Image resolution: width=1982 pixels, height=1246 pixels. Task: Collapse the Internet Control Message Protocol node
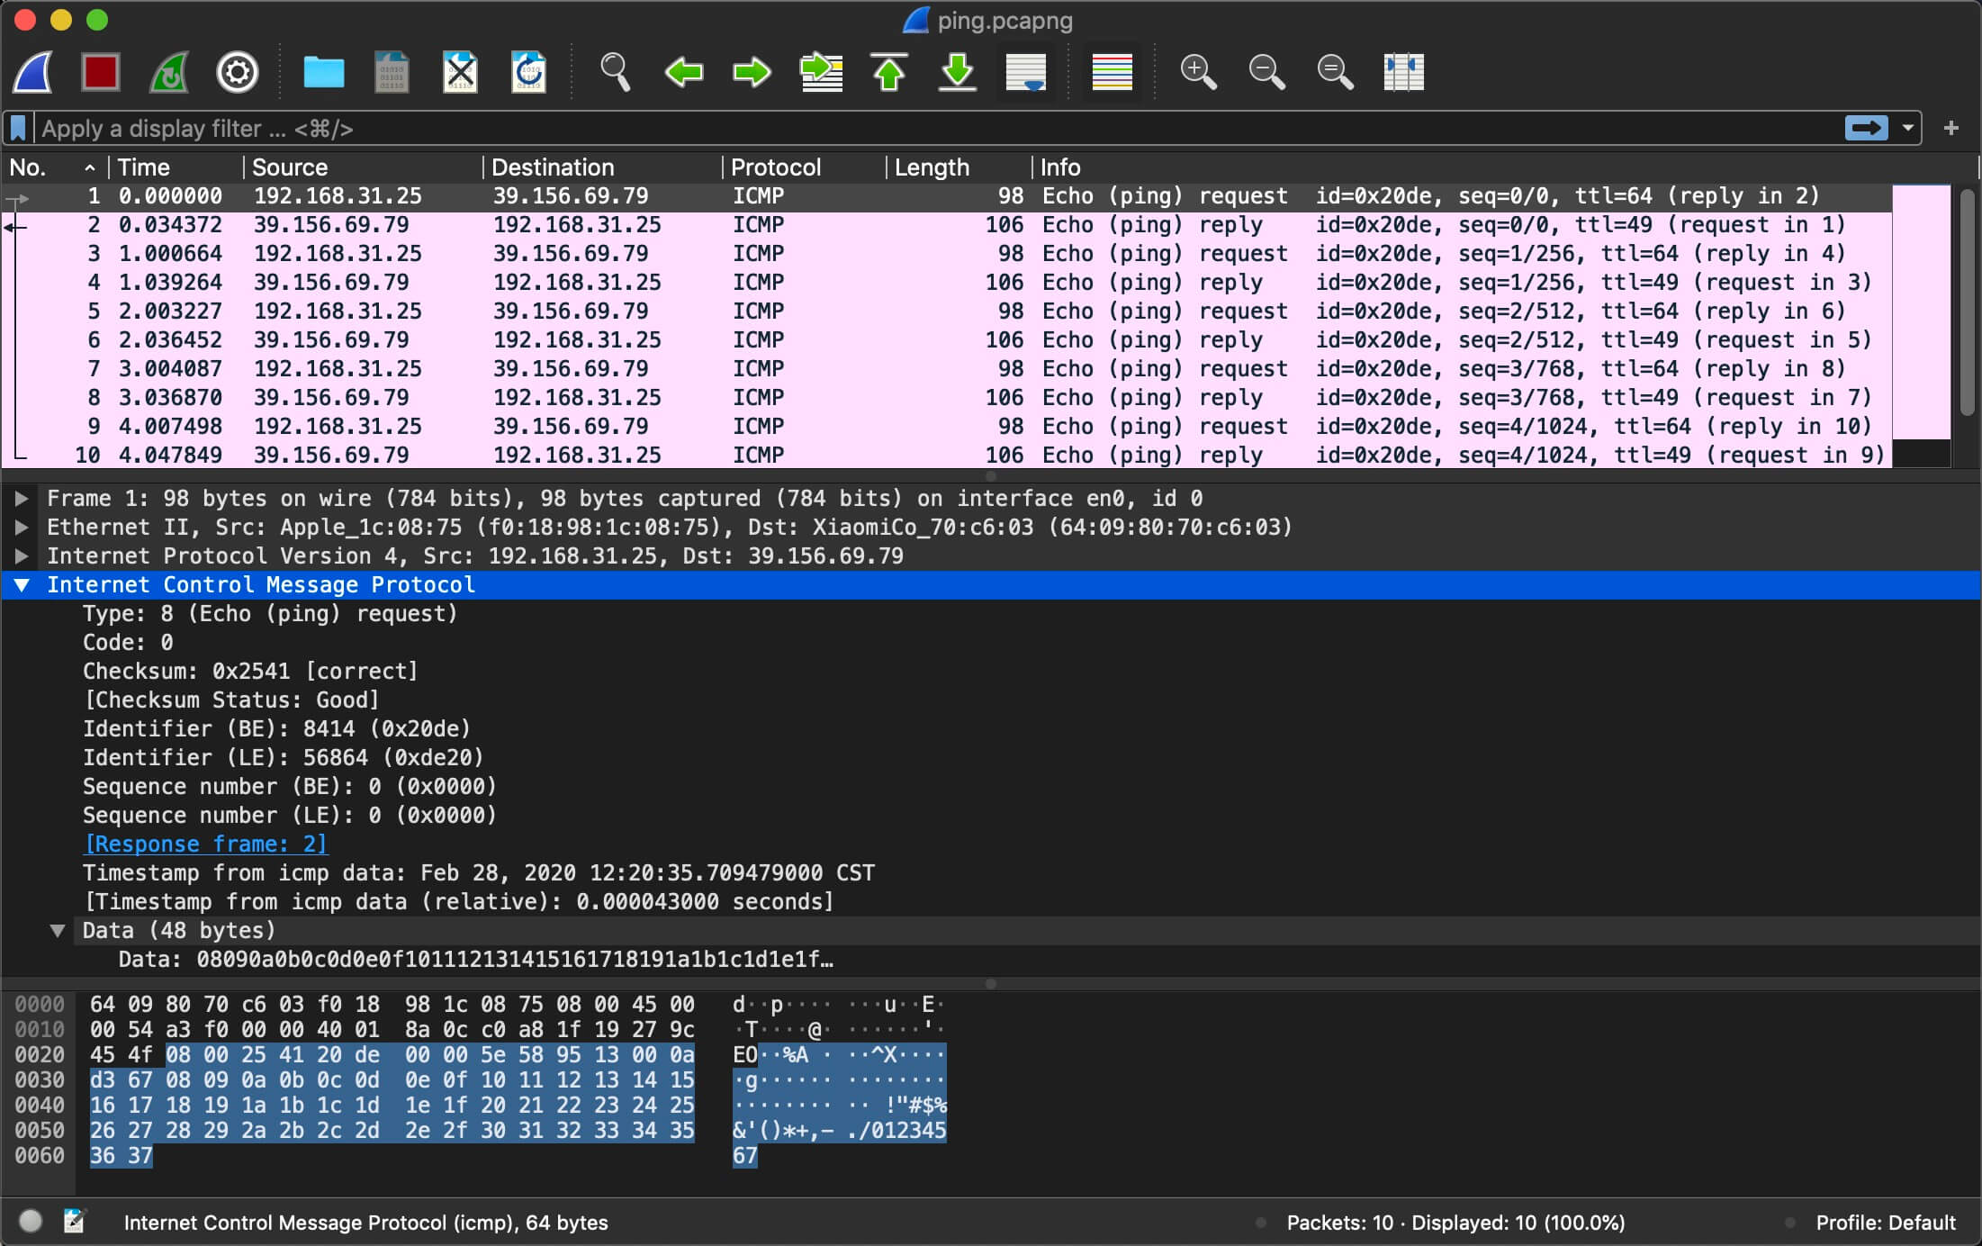(x=22, y=585)
